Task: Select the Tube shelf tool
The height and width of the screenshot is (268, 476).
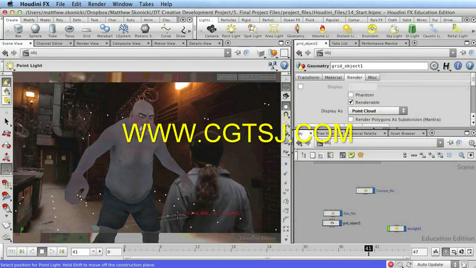Action: click(x=52, y=31)
